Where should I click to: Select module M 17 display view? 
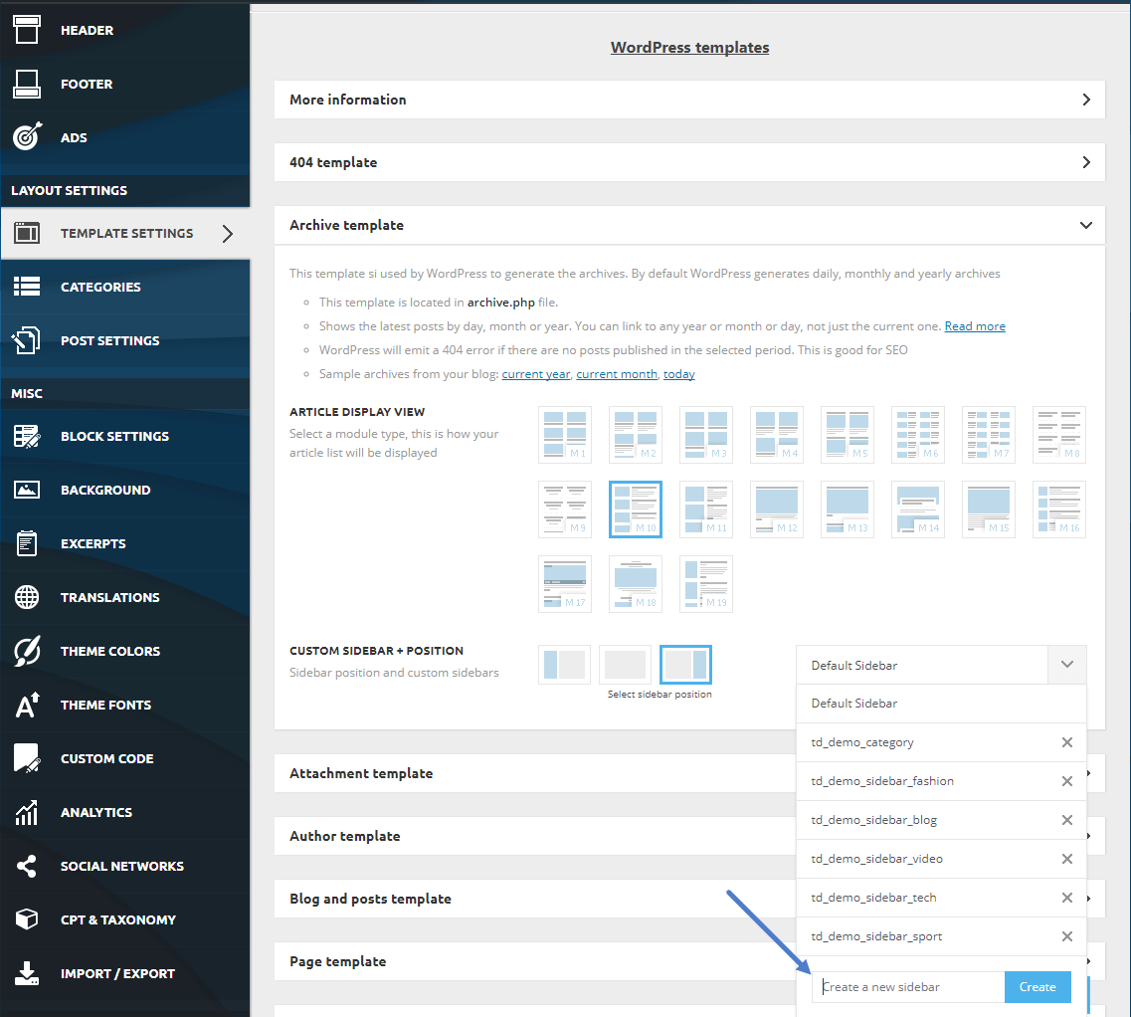[x=565, y=584]
